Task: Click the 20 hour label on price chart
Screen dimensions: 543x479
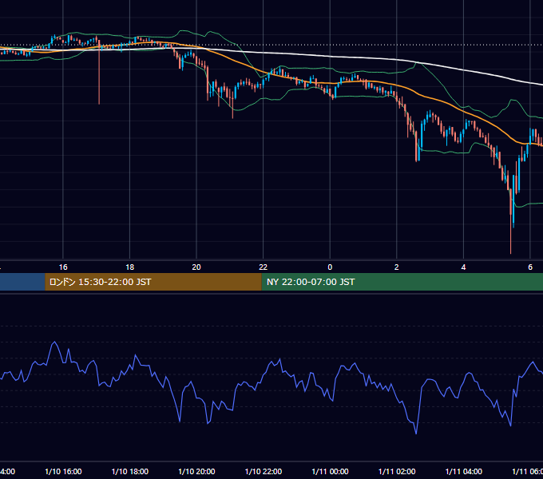Action: coord(196,267)
